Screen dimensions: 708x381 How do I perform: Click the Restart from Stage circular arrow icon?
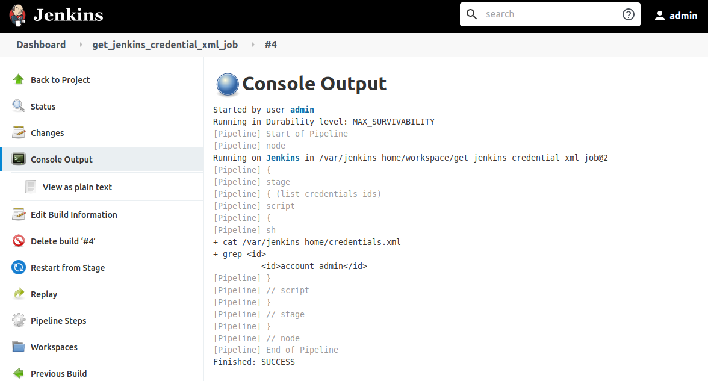click(18, 267)
